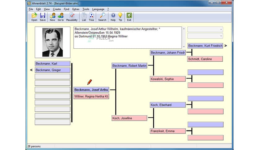Click the empty pink box below Koch, Eberhard
This screenshot has height=150, width=259.
click(205, 112)
